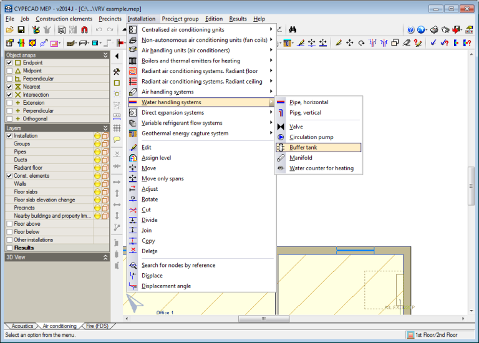Open the Results menu
The image size is (479, 343).
238,19
